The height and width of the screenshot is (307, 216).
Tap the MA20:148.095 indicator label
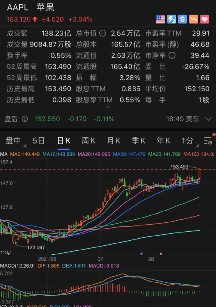pyautogui.click(x=94, y=154)
